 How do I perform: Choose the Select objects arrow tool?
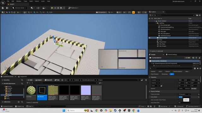click(7, 12)
